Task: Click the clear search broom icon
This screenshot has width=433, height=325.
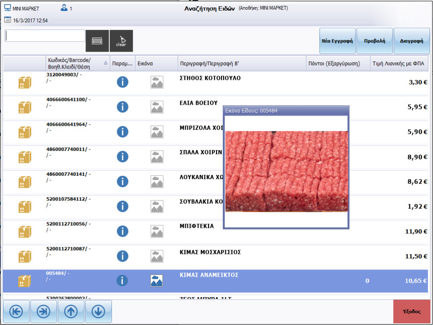Action: click(x=121, y=41)
